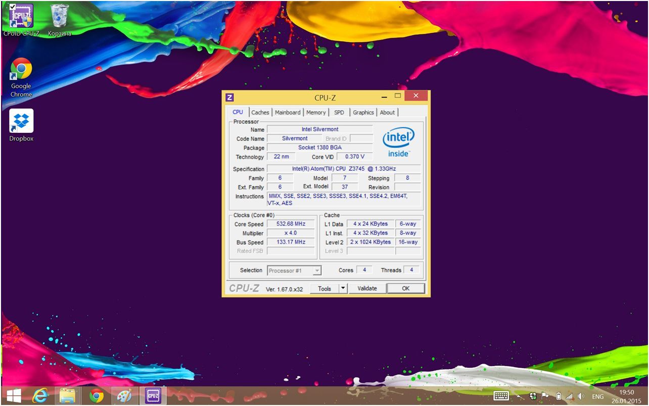Open the Graphics tab
Viewport: 649px width, 406px height.
(363, 113)
